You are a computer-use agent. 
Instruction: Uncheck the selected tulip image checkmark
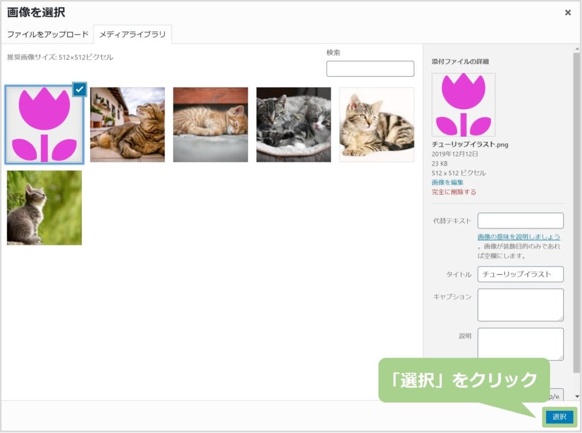point(80,89)
